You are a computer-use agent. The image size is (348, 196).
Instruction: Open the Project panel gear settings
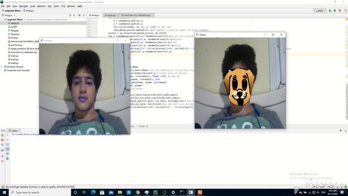coord(79,15)
